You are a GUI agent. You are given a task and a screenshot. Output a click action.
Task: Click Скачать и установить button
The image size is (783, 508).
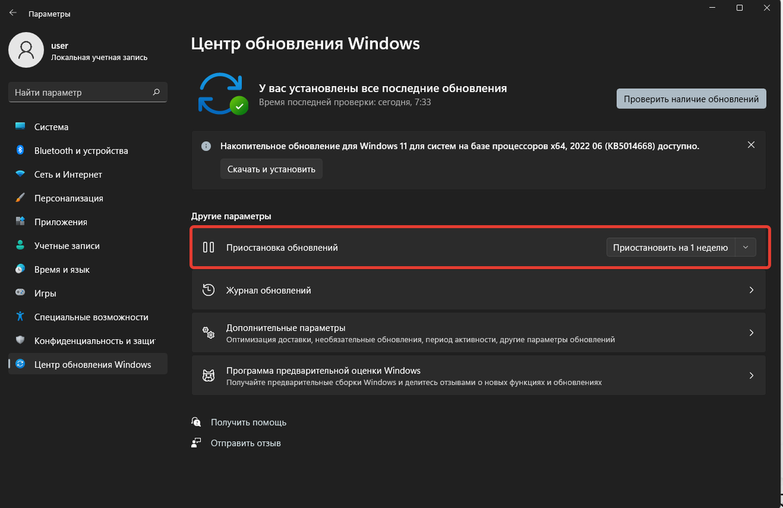[x=271, y=169]
